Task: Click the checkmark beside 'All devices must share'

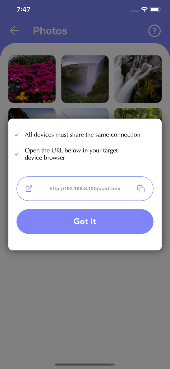Action: point(17,135)
